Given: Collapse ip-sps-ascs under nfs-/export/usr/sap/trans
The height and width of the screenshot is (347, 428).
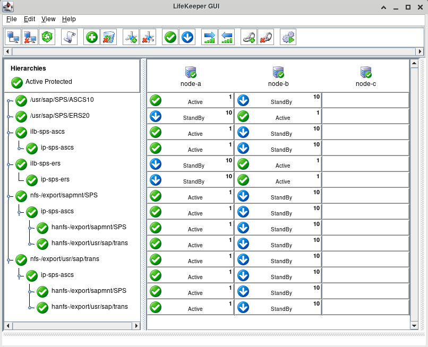Looking at the screenshot, I should click(19, 276).
